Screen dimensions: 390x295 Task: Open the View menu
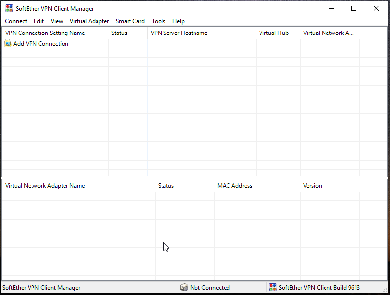(57, 21)
